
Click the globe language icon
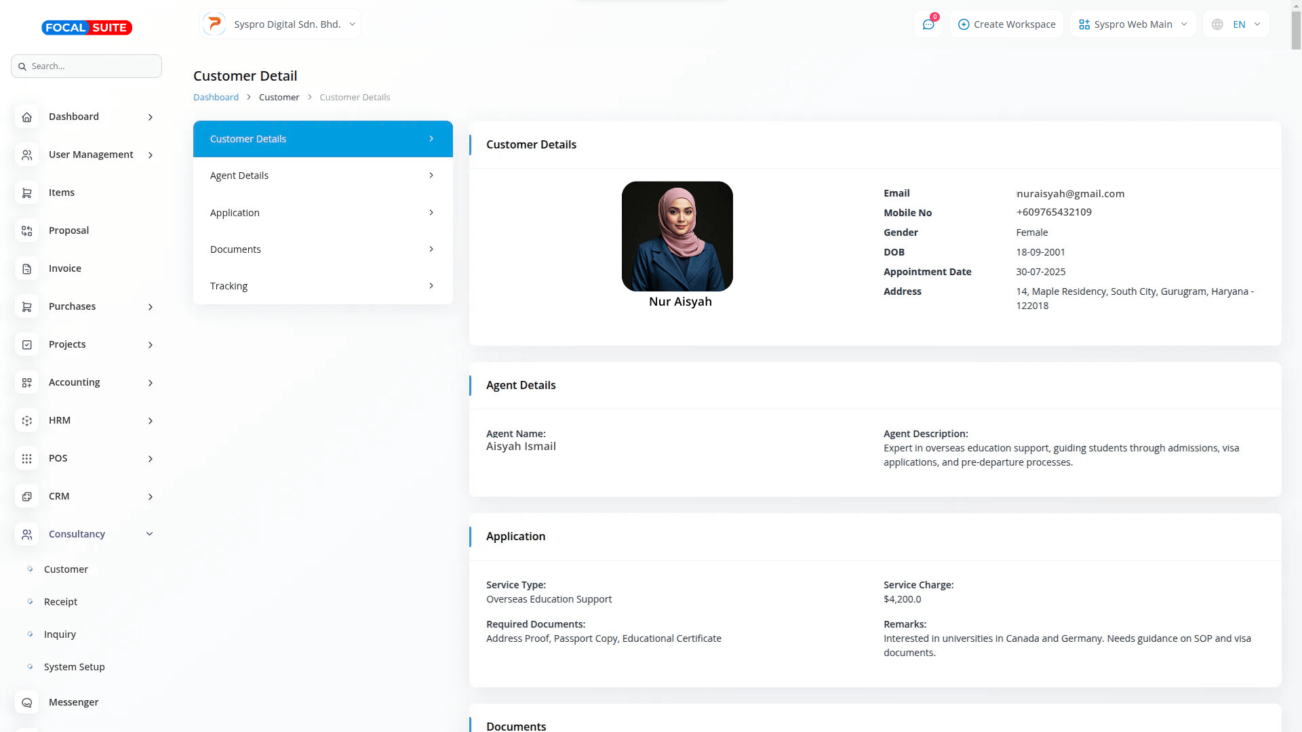click(1217, 24)
